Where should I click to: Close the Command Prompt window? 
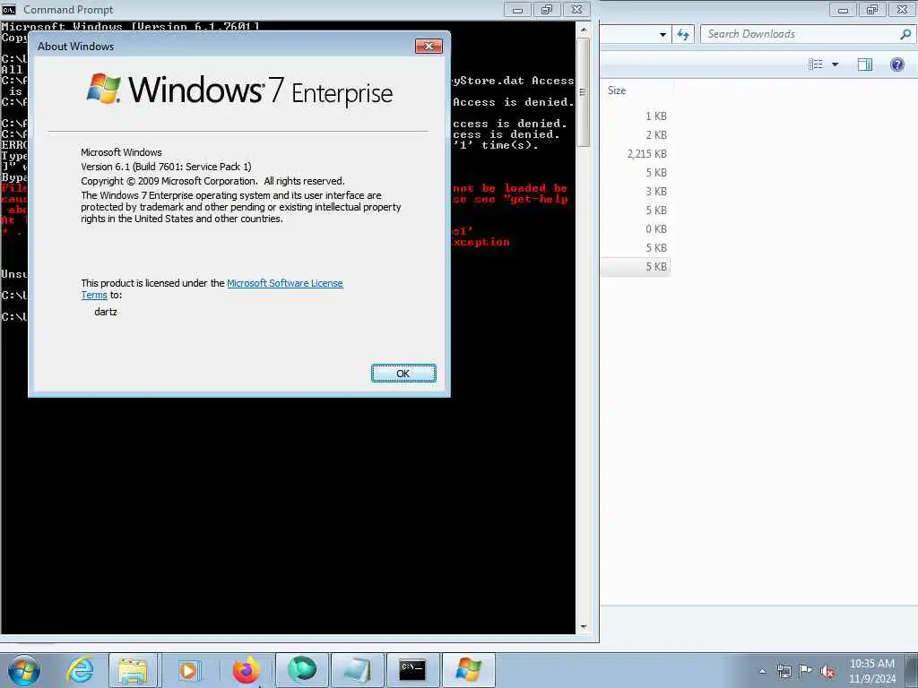click(x=577, y=9)
